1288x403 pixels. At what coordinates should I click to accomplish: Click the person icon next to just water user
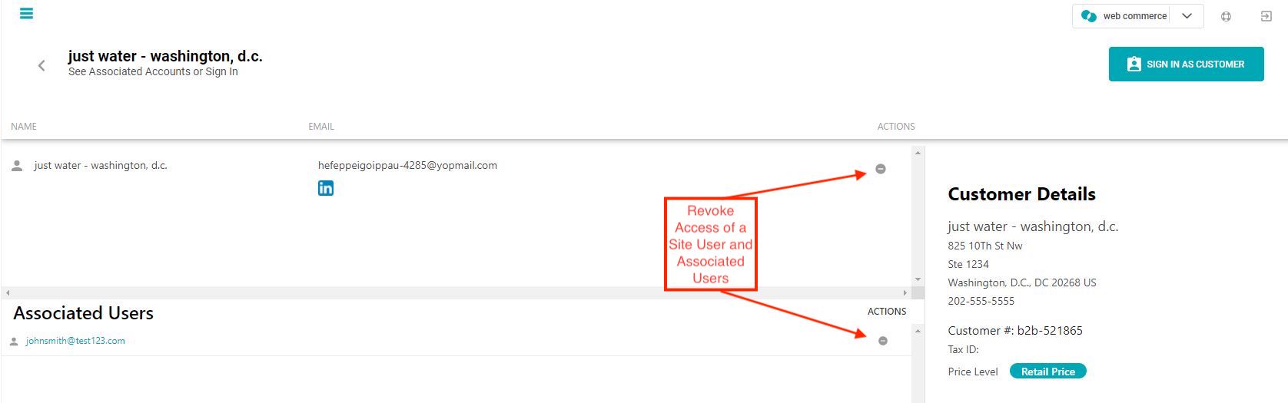click(17, 165)
